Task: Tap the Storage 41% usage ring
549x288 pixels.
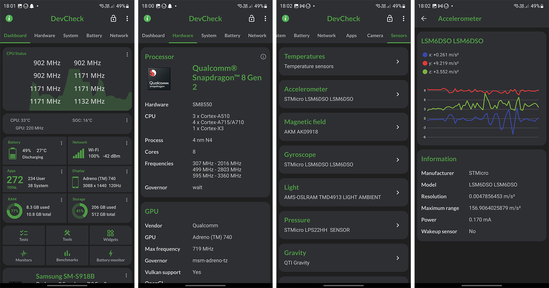Action: pyautogui.click(x=80, y=211)
